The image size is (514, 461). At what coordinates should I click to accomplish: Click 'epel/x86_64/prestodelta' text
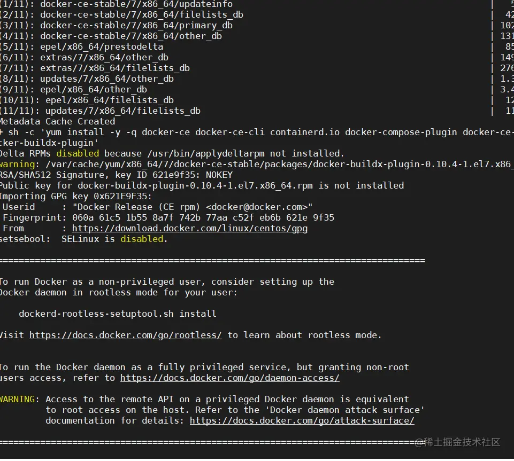[102, 47]
